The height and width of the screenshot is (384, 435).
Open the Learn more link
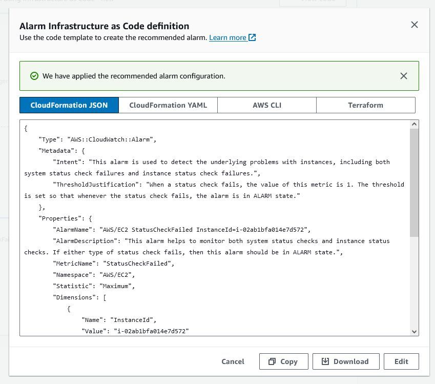coord(227,37)
